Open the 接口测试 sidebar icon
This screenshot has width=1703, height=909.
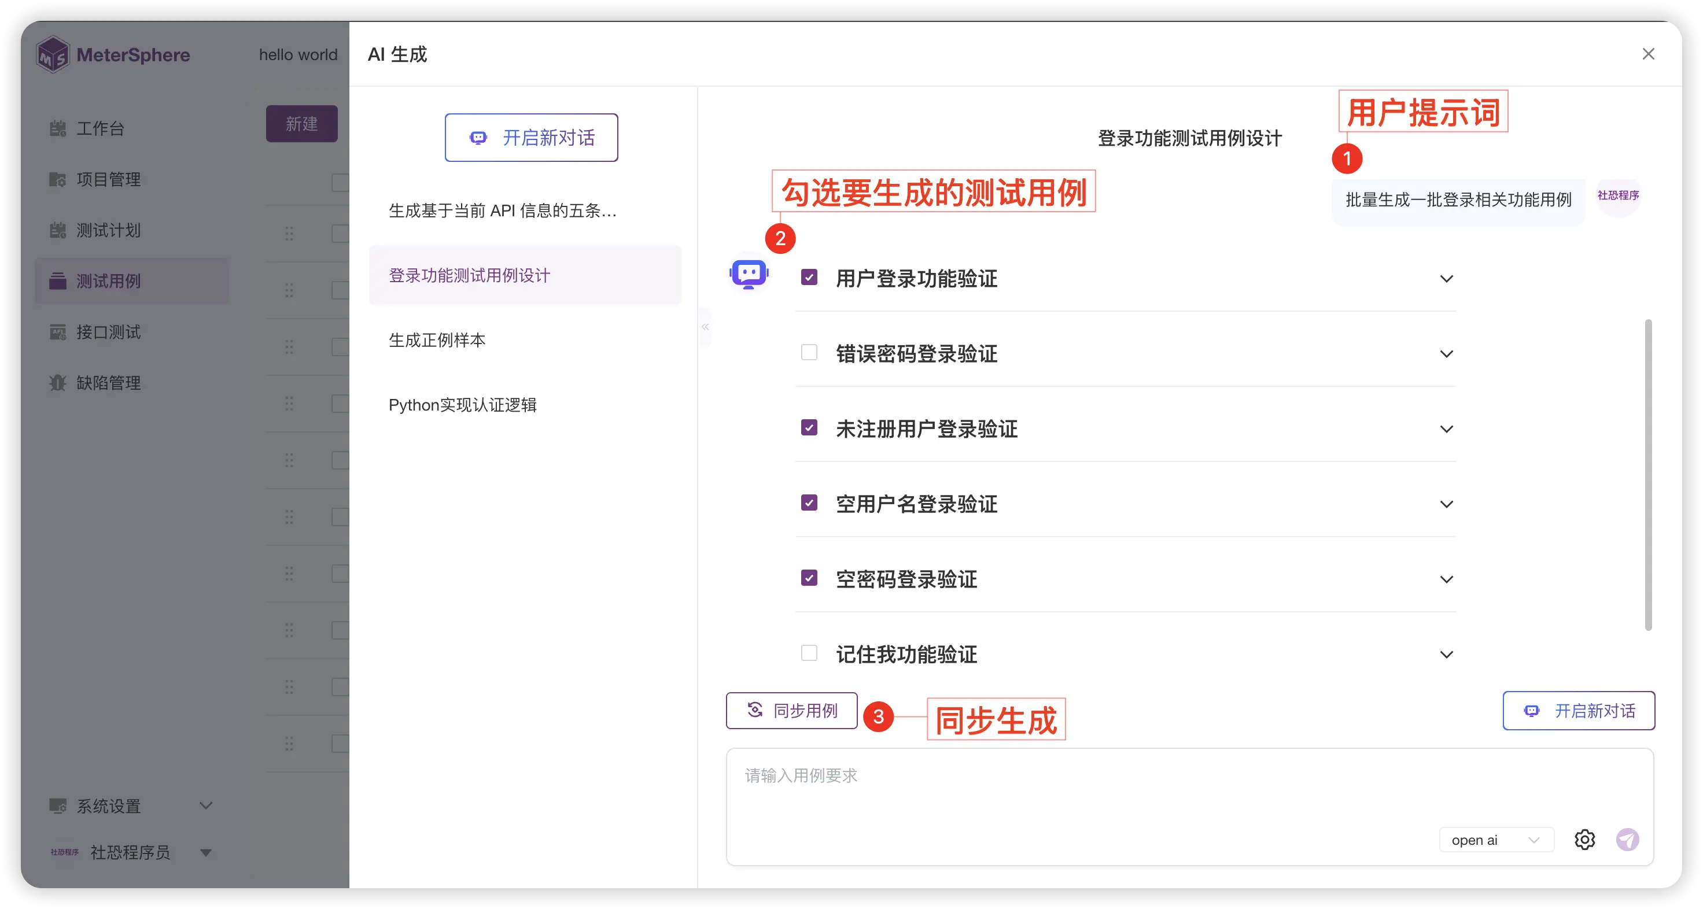point(58,332)
